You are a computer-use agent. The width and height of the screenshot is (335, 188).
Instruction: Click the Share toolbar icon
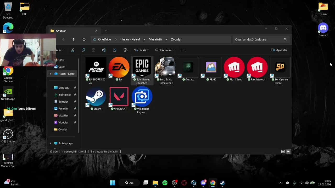coord(115,50)
